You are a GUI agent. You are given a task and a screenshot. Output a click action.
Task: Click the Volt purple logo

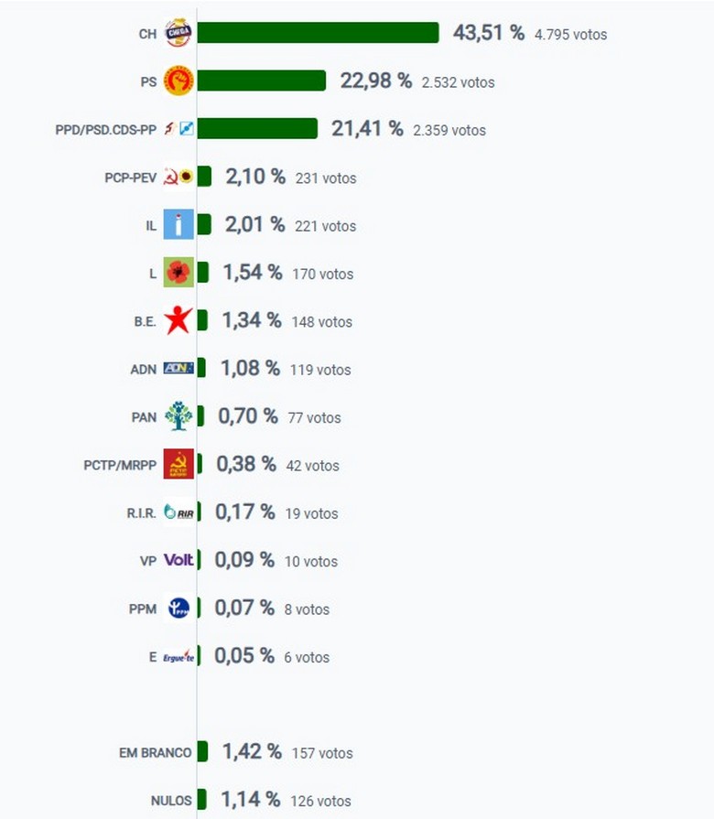click(178, 560)
